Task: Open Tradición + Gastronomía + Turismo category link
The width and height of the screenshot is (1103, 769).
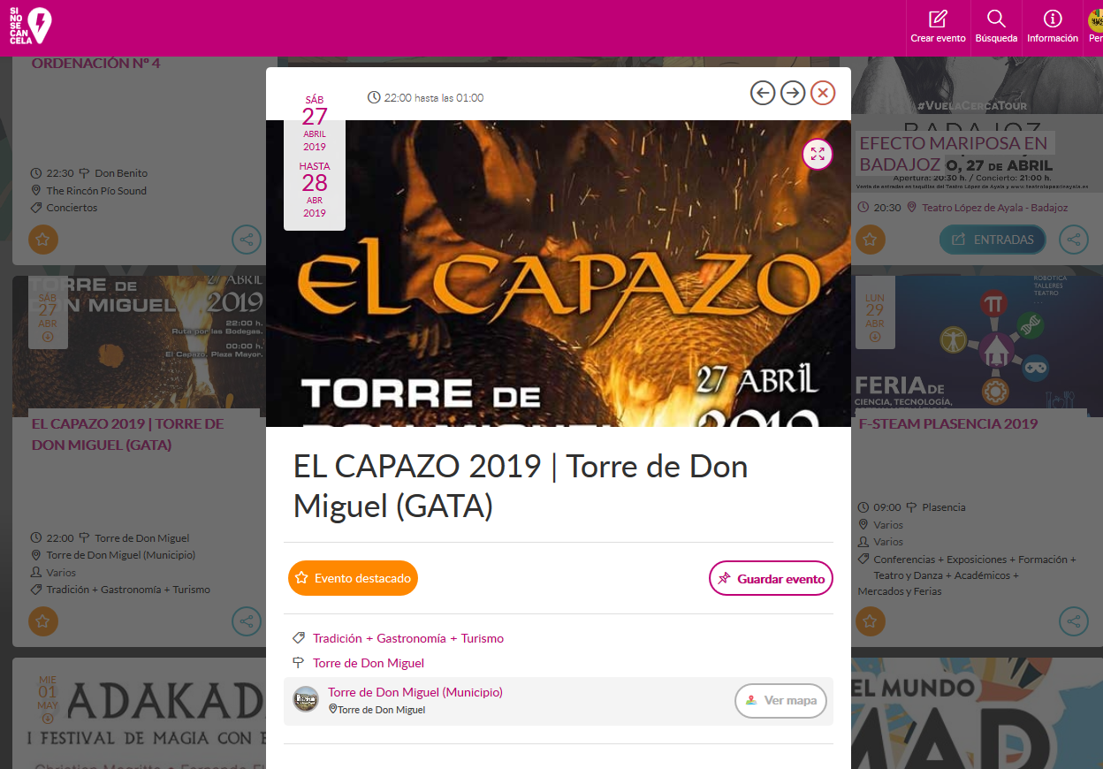Action: click(x=408, y=638)
